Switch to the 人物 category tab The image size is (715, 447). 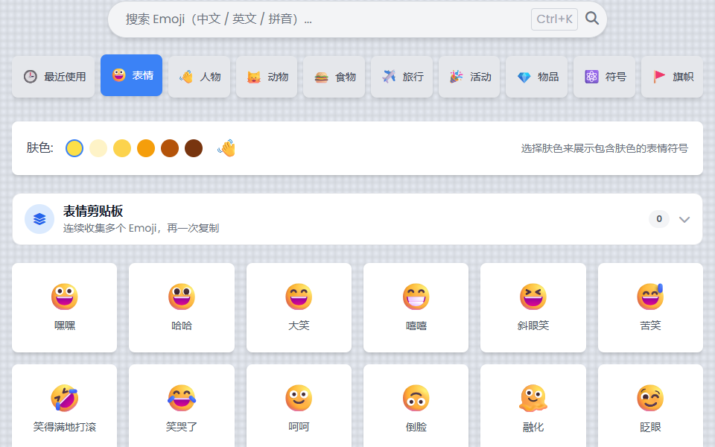[x=200, y=77]
